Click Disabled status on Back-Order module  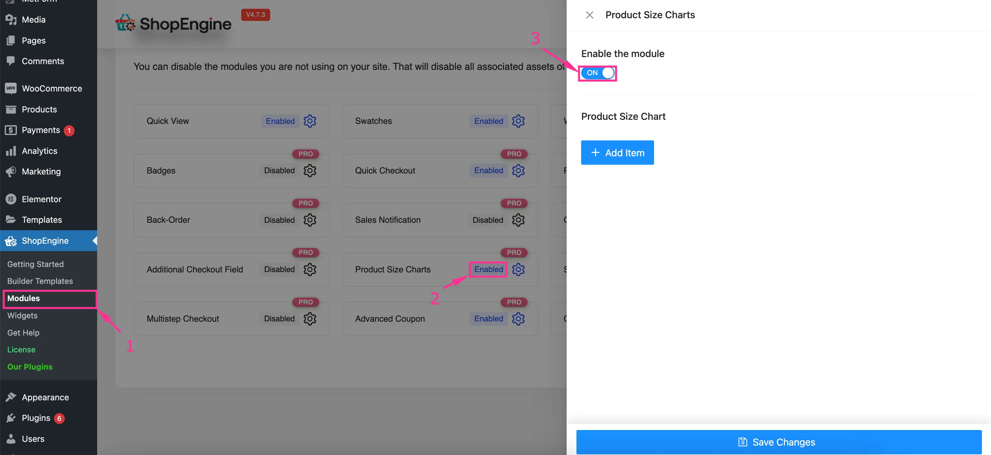(279, 220)
